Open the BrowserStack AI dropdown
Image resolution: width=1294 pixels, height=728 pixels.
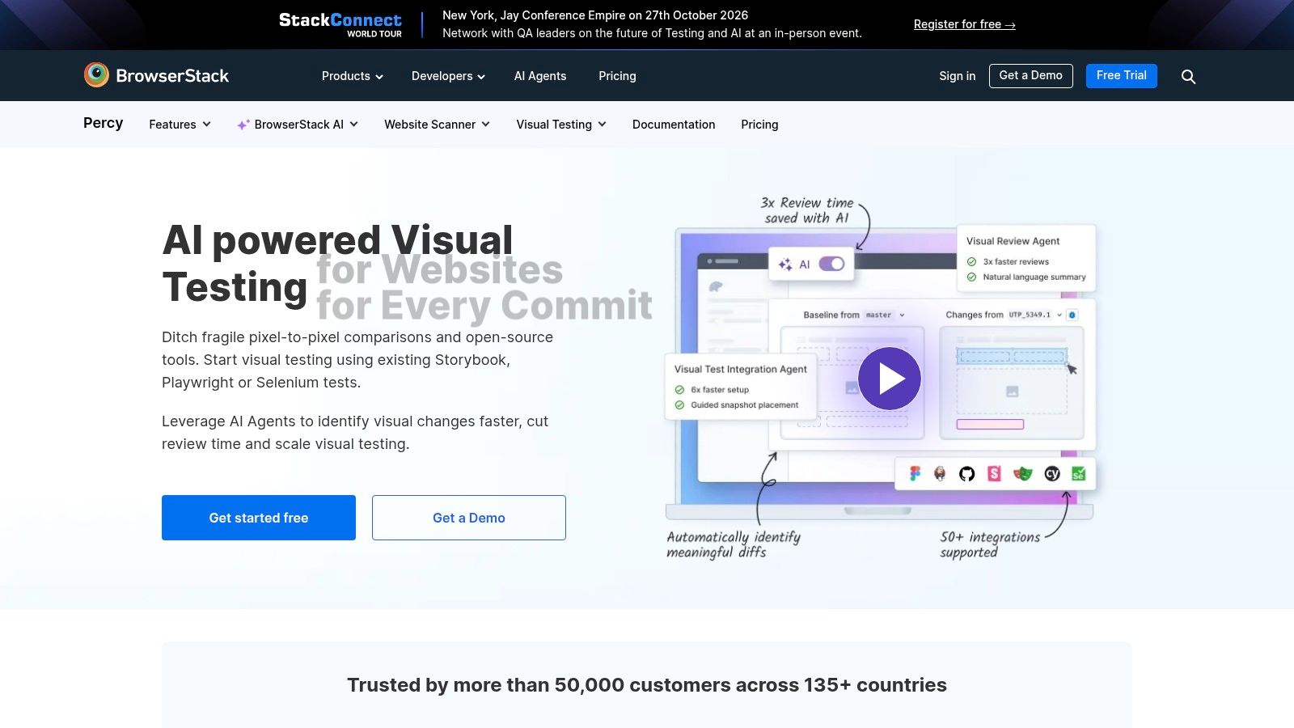pos(298,125)
